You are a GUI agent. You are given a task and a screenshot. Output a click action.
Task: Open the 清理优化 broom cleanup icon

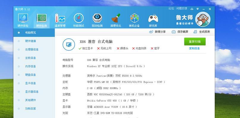116,18
